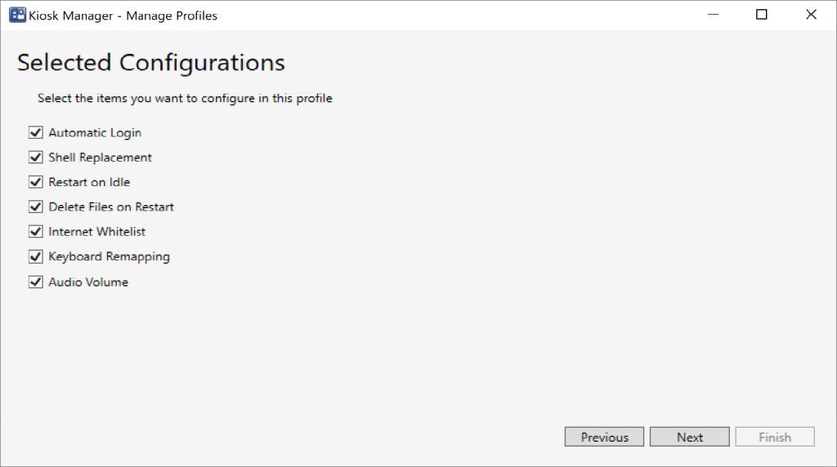Untick the Shell Replacement checkbox box
The height and width of the screenshot is (467, 837).
pos(35,158)
